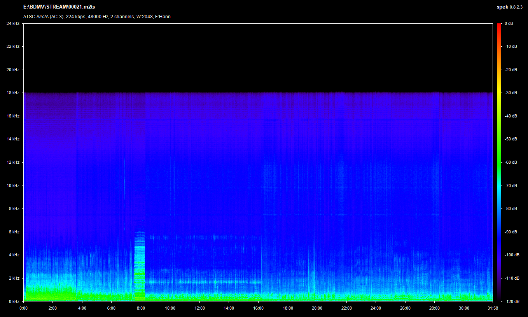
Task: Click the 26:00 time axis label
Action: click(405, 308)
